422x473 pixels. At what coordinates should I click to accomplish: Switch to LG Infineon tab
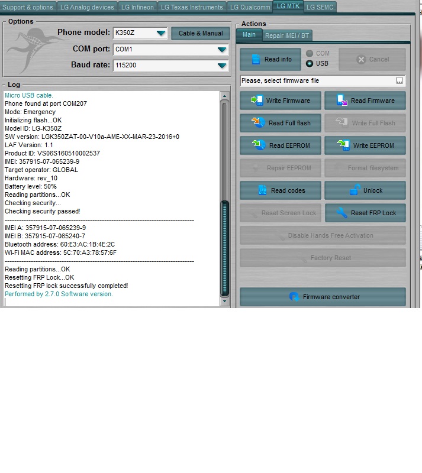137,7
